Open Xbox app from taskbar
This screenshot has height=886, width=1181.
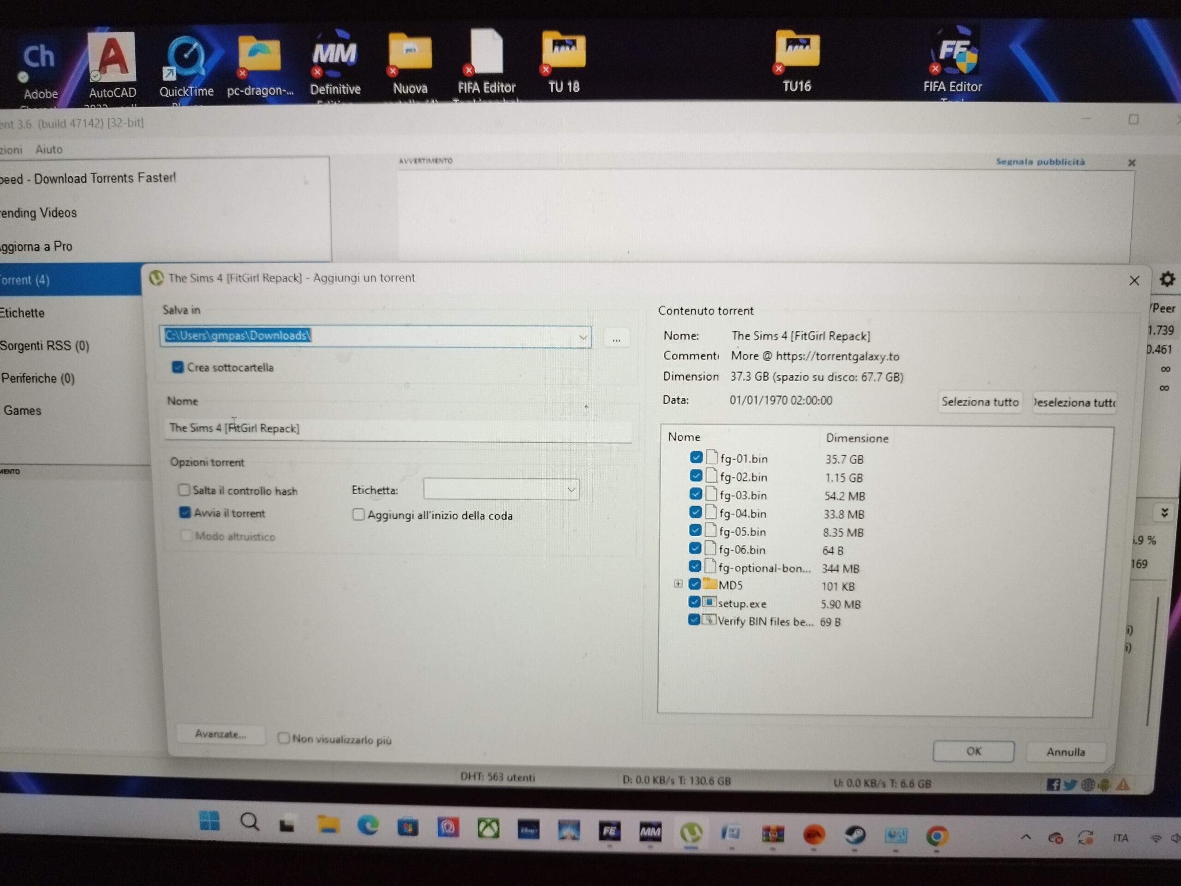(x=488, y=829)
